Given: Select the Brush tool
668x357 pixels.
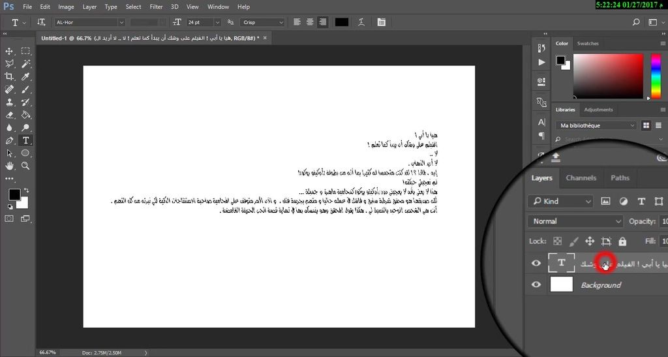Looking at the screenshot, I should [x=25, y=89].
